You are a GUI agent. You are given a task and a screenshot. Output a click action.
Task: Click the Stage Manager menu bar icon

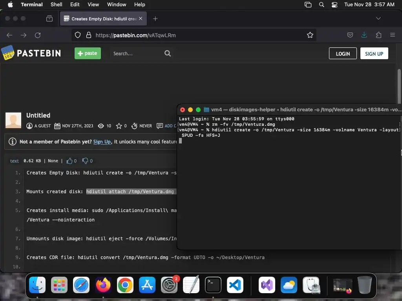308,5
